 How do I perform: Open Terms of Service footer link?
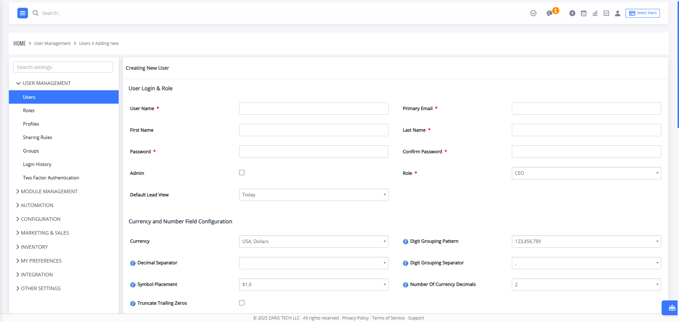coord(388,318)
